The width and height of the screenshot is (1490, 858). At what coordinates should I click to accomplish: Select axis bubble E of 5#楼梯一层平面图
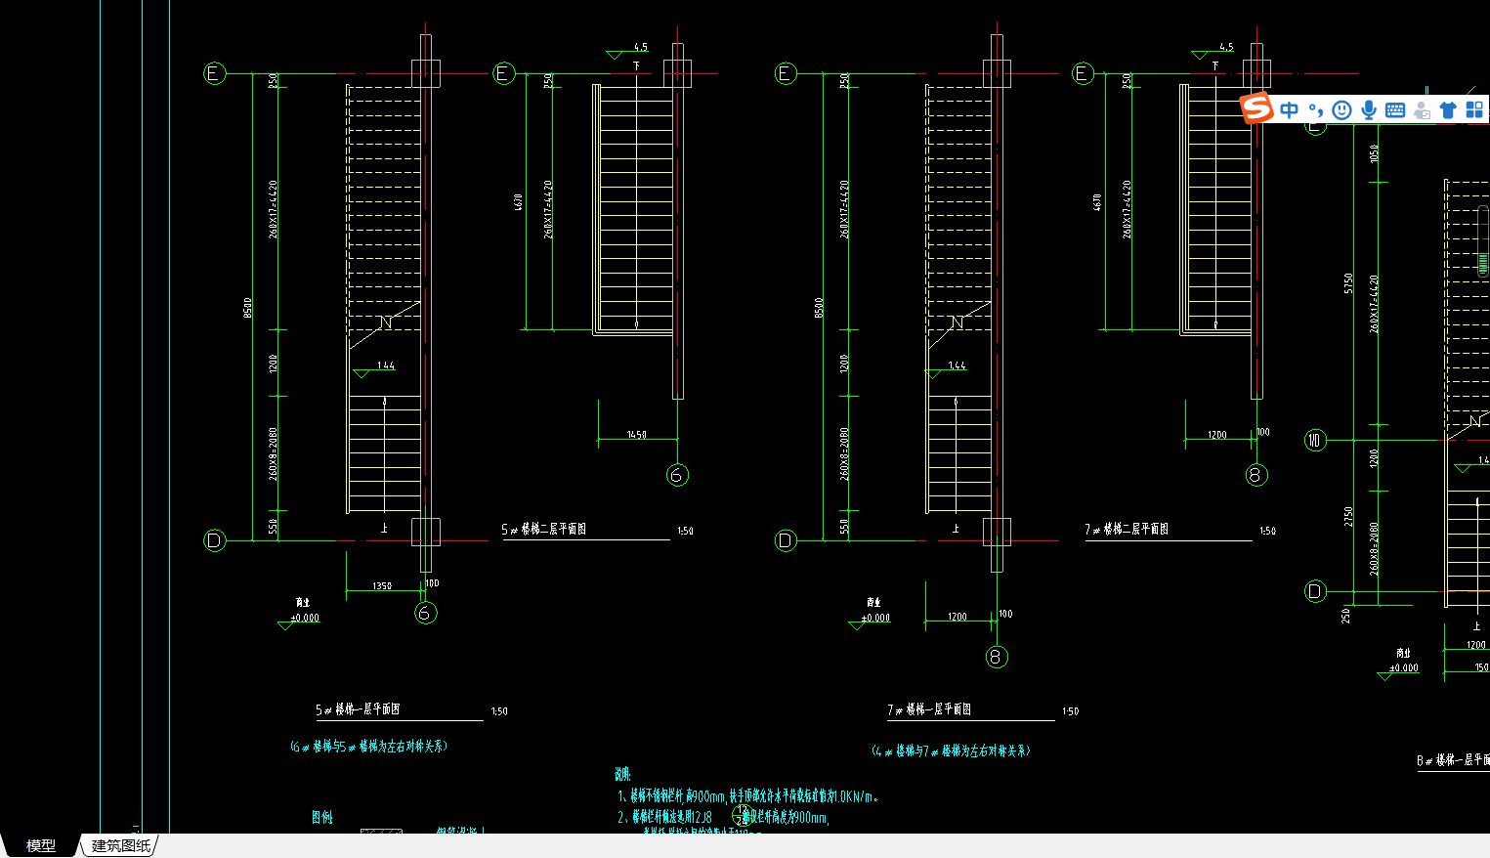point(214,73)
